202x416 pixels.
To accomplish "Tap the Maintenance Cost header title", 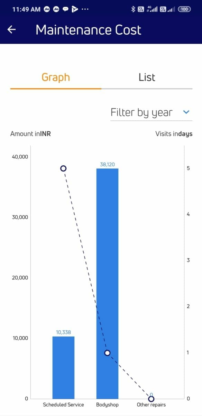I will (x=88, y=30).
